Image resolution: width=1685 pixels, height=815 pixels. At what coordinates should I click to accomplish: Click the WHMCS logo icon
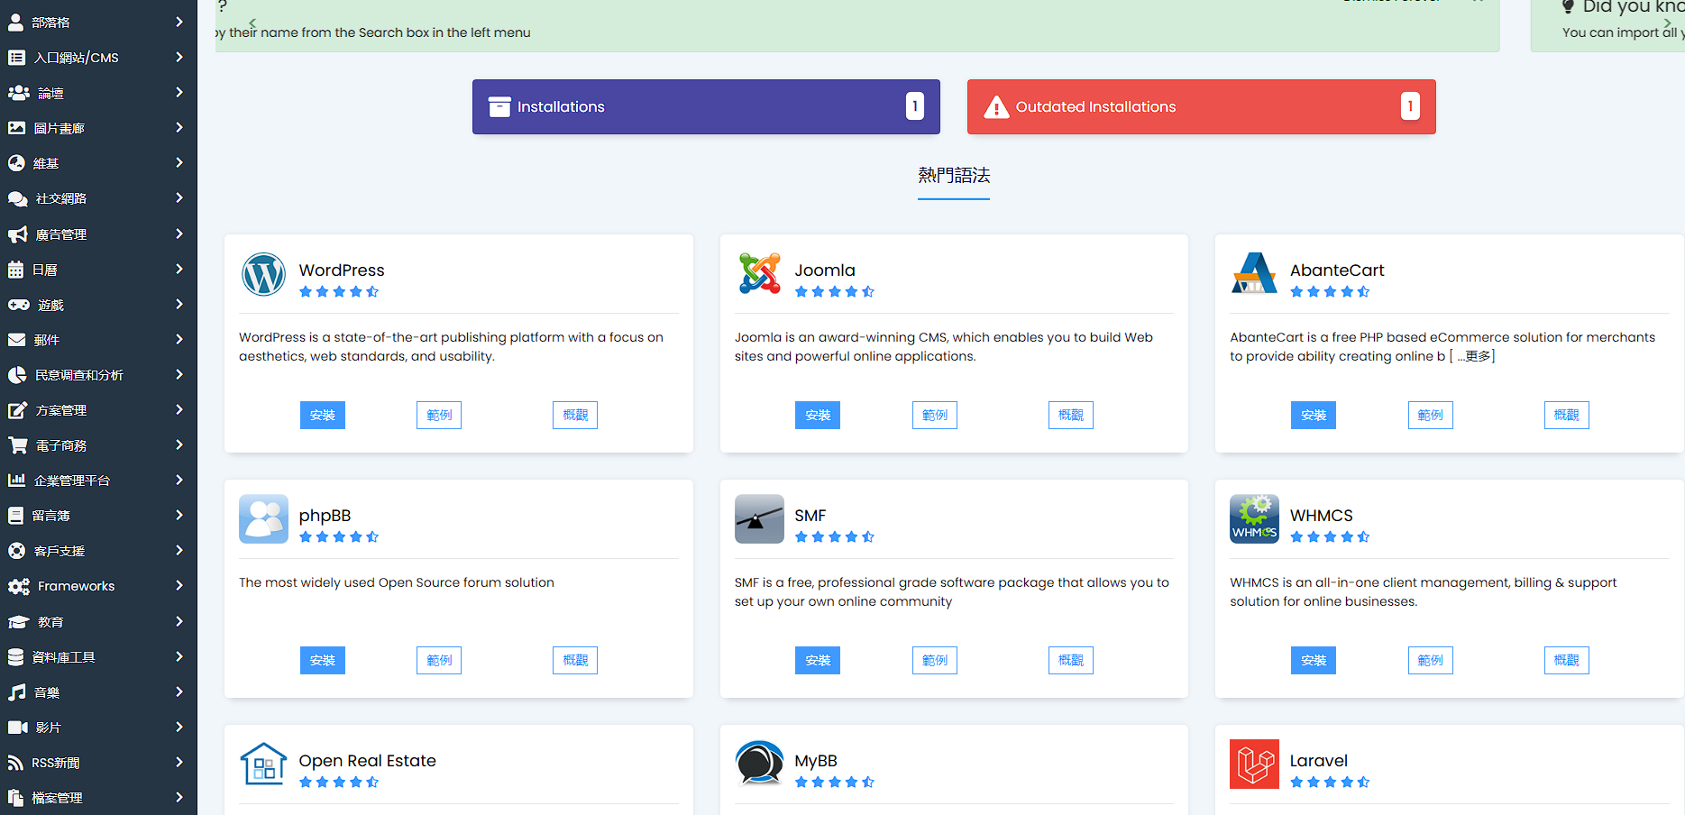click(1254, 519)
